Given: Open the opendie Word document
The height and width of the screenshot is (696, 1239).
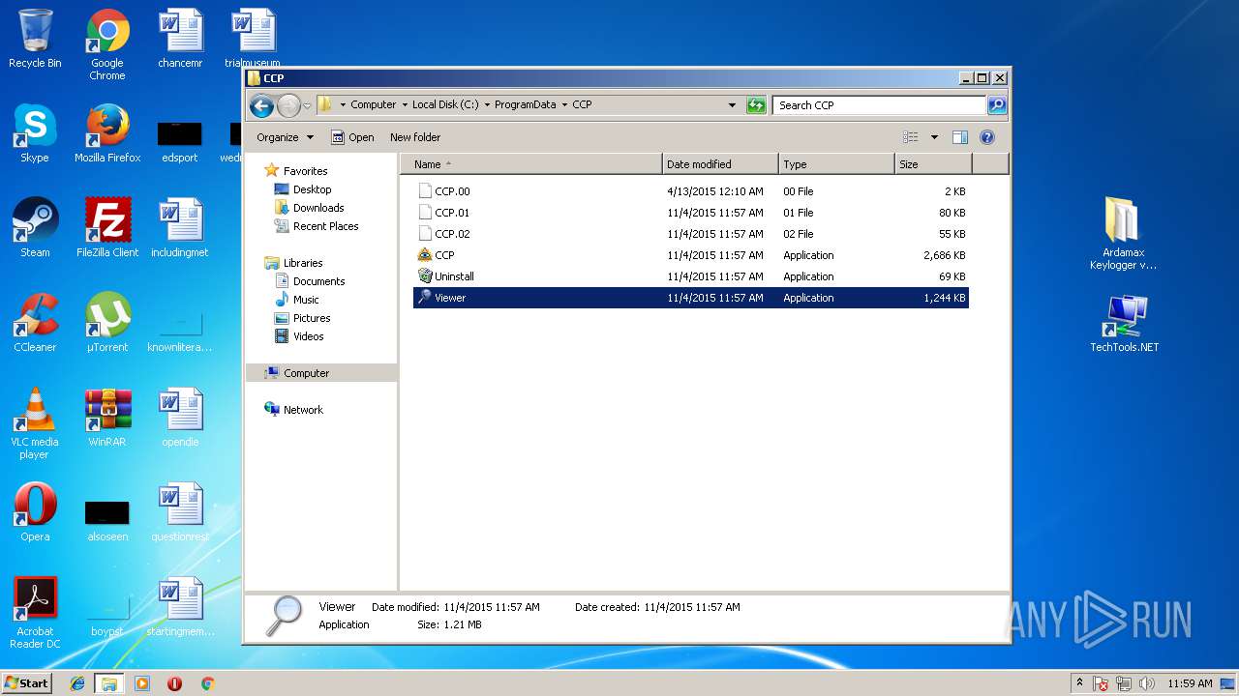Looking at the screenshot, I should click(x=180, y=418).
